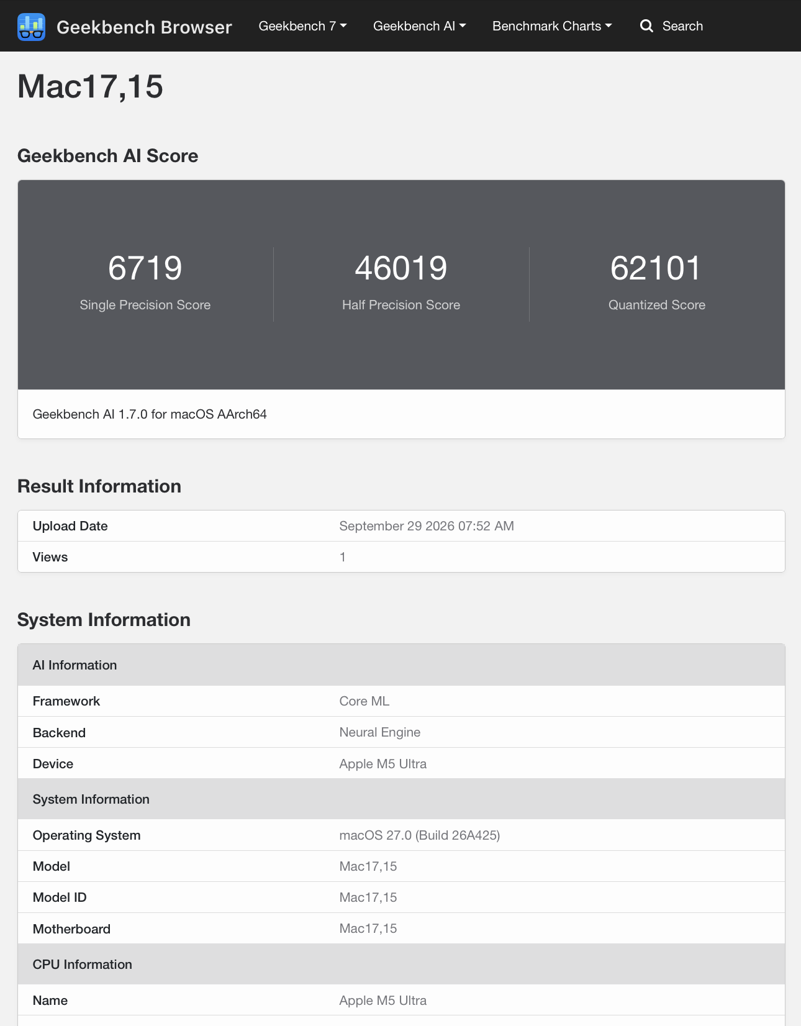Click the Single Precision Score label
This screenshot has height=1026, width=801.
[x=145, y=305]
